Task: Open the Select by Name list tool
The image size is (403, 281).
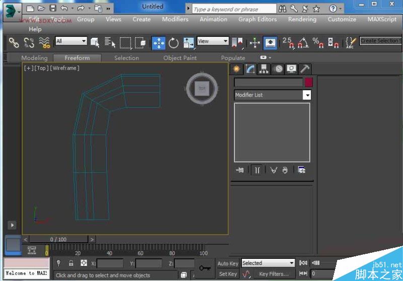Action: click(x=110, y=43)
